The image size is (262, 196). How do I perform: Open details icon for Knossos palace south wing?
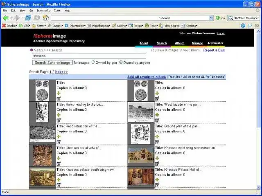tap(59, 185)
